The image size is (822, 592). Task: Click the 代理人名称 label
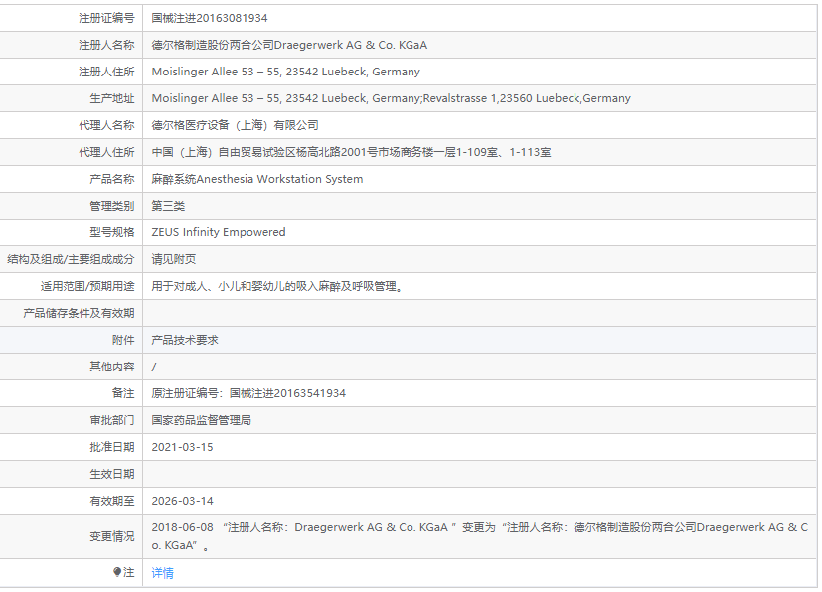[x=106, y=125]
